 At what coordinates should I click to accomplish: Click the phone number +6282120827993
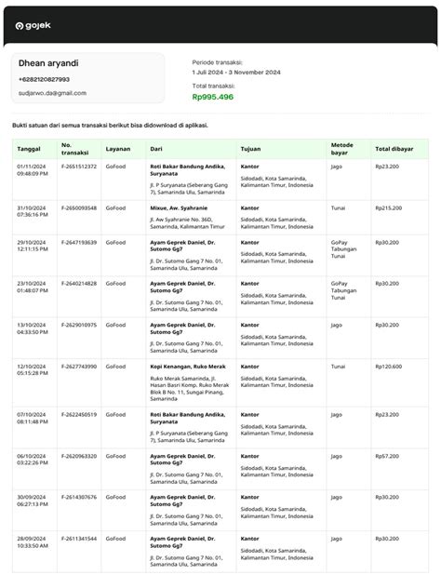(44, 79)
